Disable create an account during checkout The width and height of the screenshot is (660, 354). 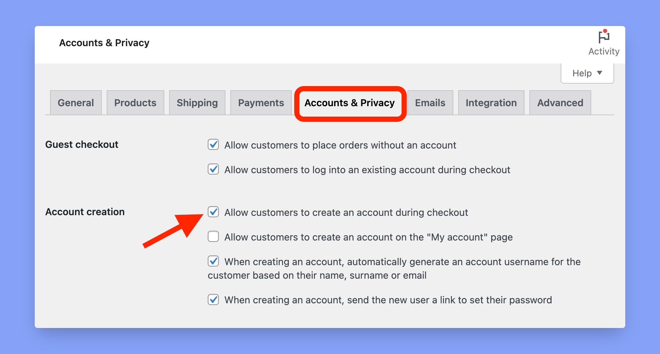[x=213, y=212]
